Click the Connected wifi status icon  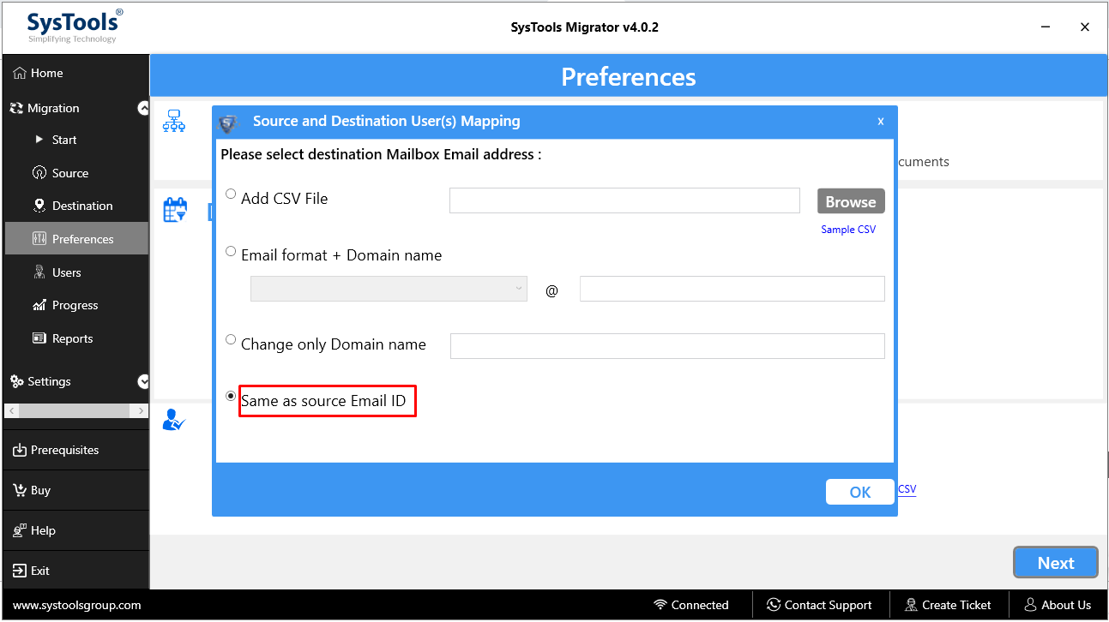(660, 605)
